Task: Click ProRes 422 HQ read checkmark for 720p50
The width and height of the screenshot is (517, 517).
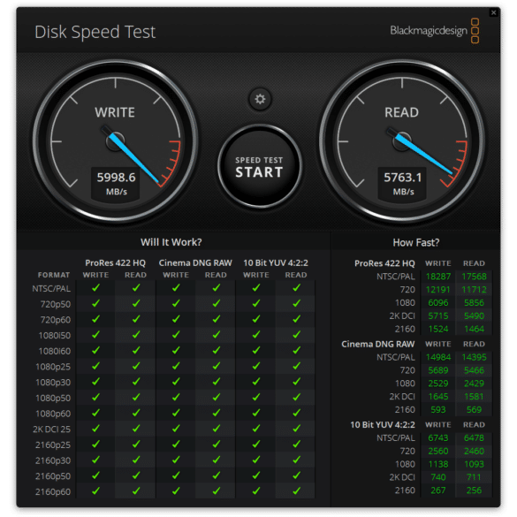Action: [136, 303]
